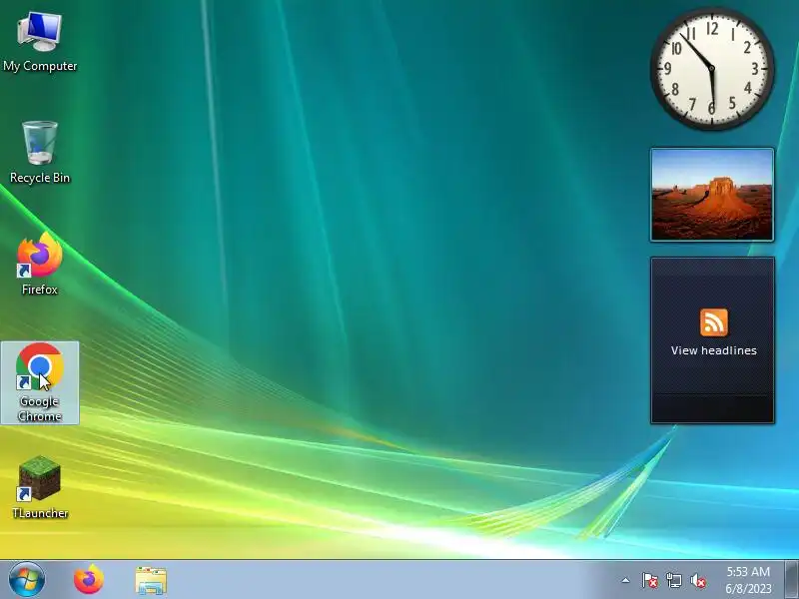The image size is (799, 599).
Task: Click the analog clock gadget
Action: (712, 69)
